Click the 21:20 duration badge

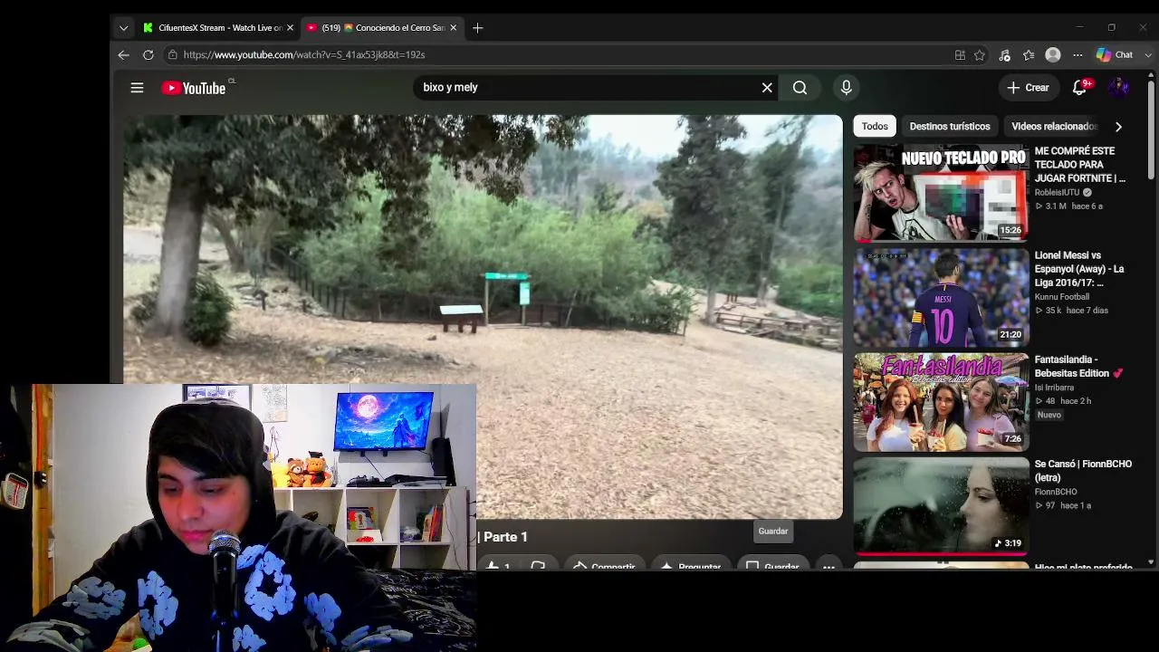point(1011,335)
